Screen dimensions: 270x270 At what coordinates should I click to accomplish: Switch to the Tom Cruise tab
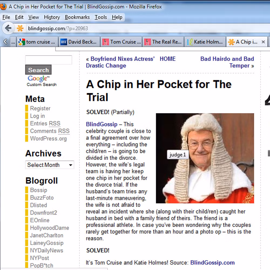coord(121,42)
